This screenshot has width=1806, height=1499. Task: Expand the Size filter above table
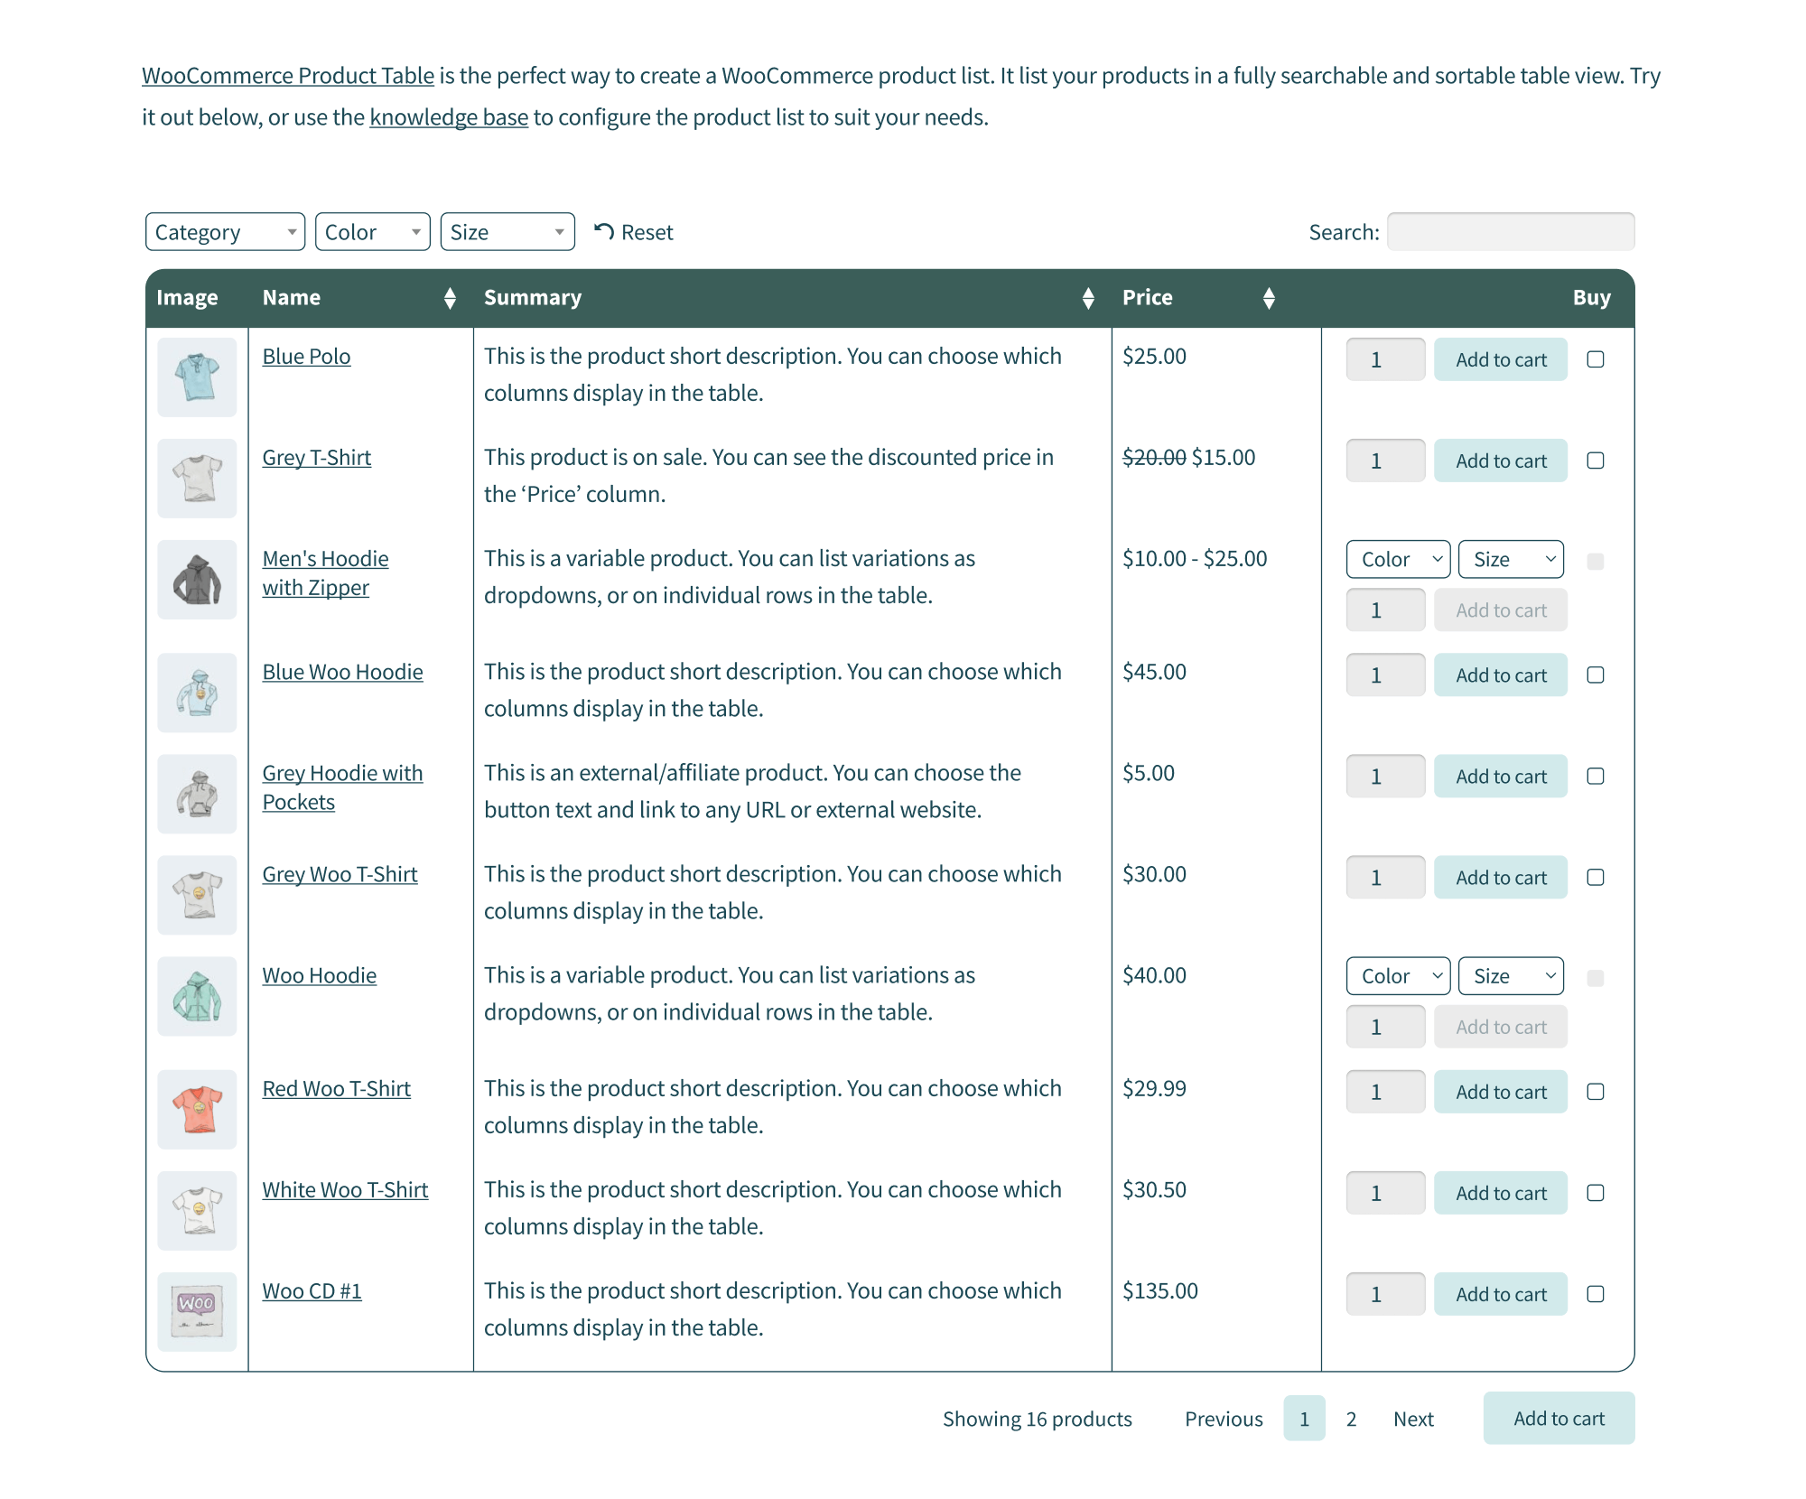pos(507,232)
